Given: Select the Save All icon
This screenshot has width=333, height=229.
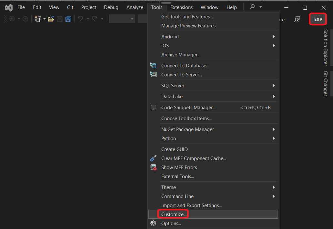Looking at the screenshot, I should click(x=68, y=19).
